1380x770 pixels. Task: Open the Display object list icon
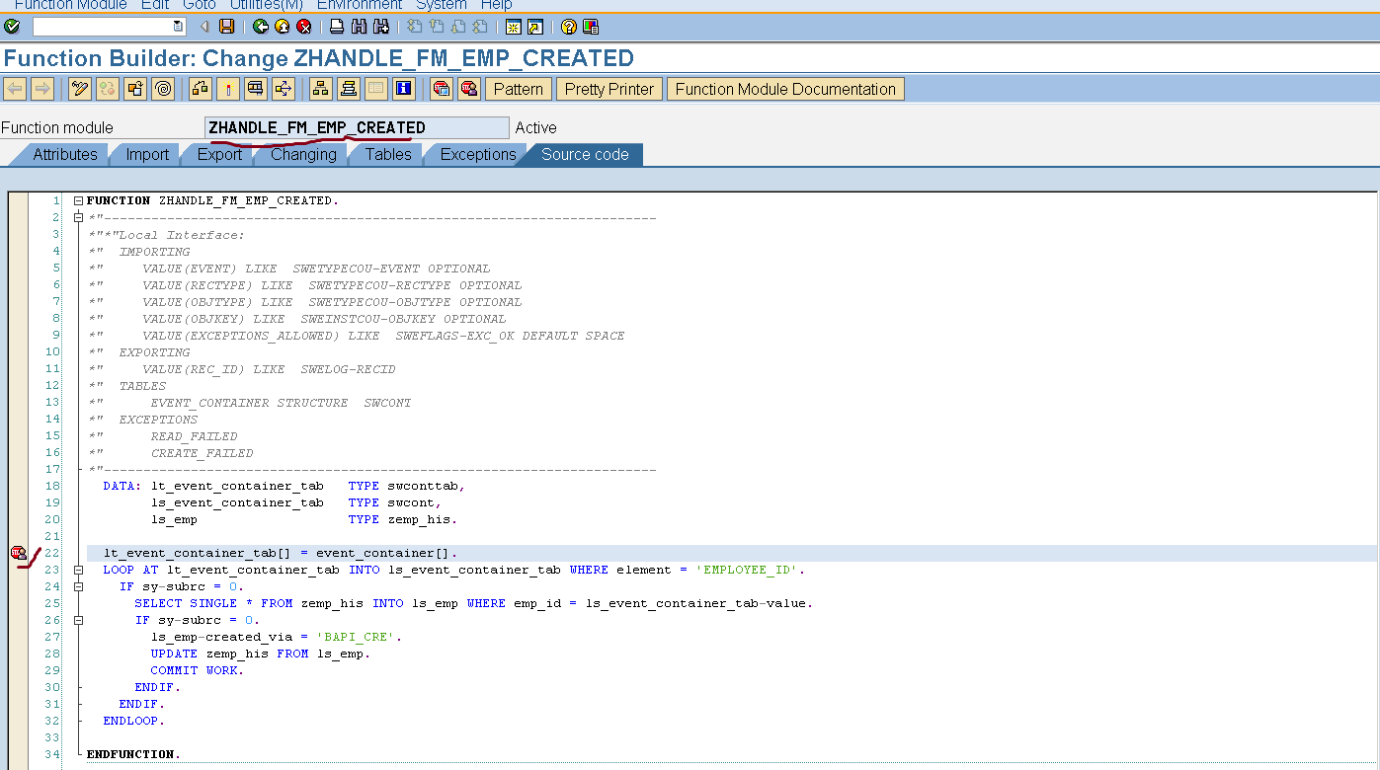pyautogui.click(x=320, y=89)
